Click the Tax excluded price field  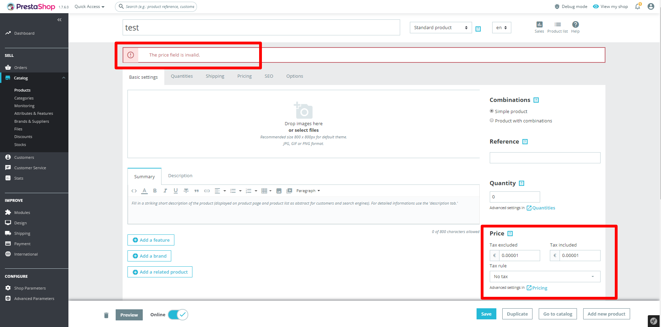click(x=519, y=256)
